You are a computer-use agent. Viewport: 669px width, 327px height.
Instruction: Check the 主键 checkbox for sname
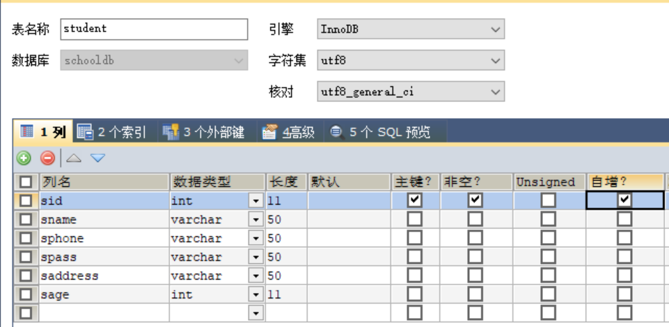(414, 219)
